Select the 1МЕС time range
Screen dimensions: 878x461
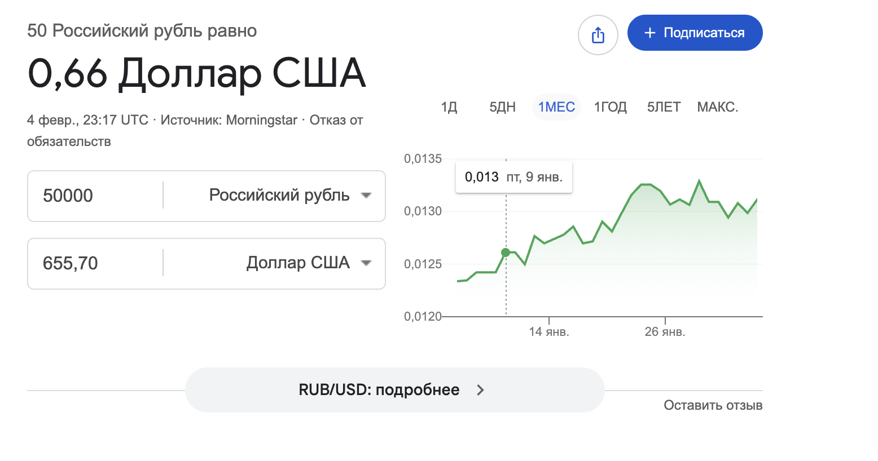click(556, 107)
